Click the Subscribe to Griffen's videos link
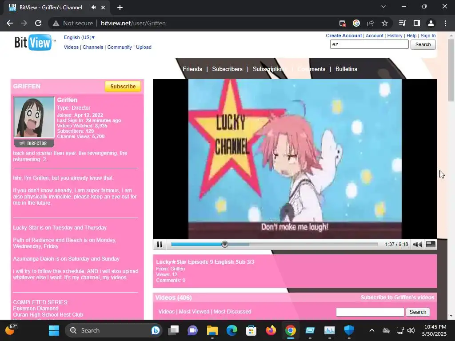The width and height of the screenshot is (455, 341). pos(397,297)
